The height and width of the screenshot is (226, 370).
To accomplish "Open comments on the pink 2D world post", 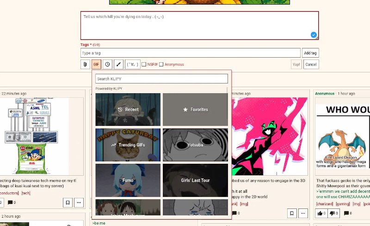I will [x=236, y=213].
